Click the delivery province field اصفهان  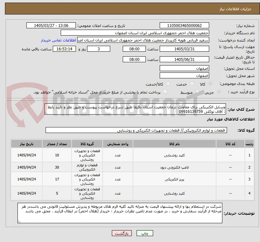coord(184,68)
